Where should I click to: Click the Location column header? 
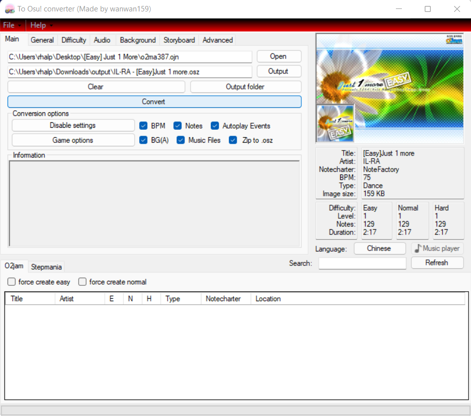(x=358, y=299)
